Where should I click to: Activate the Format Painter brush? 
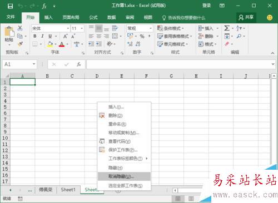point(20,44)
